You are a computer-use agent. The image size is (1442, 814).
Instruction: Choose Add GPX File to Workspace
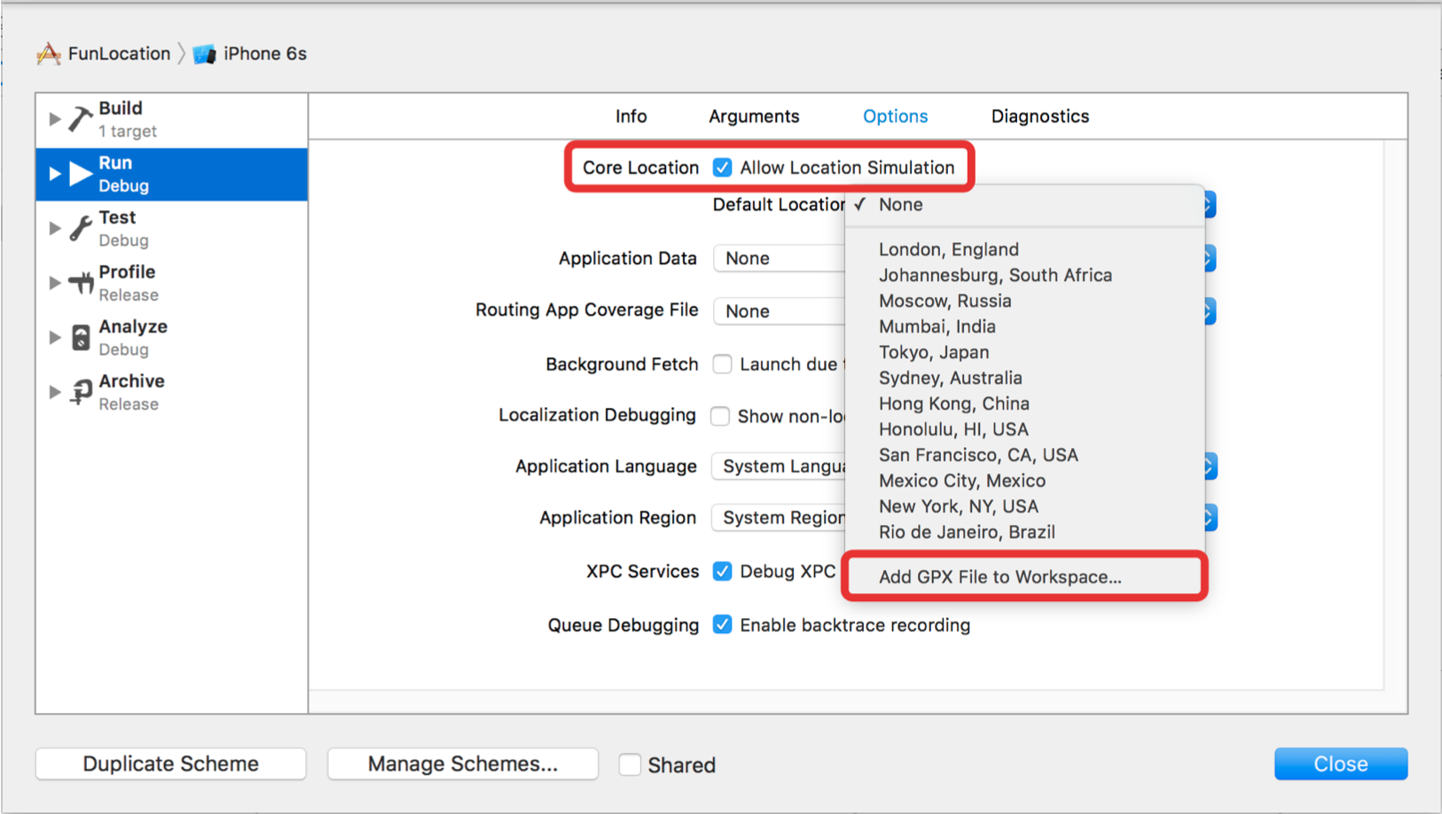click(x=999, y=577)
